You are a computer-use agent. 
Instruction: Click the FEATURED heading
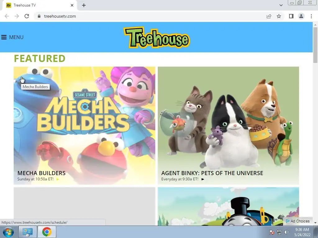tap(39, 59)
